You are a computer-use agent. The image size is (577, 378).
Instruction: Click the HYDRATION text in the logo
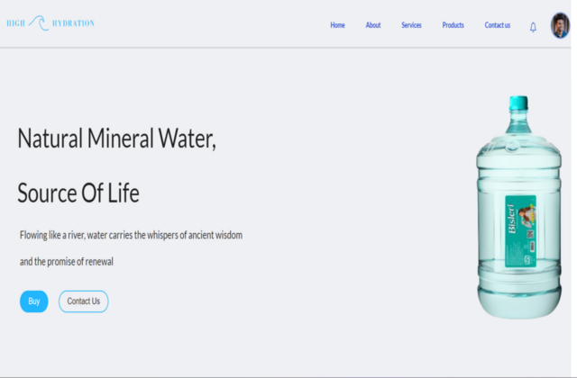click(73, 23)
